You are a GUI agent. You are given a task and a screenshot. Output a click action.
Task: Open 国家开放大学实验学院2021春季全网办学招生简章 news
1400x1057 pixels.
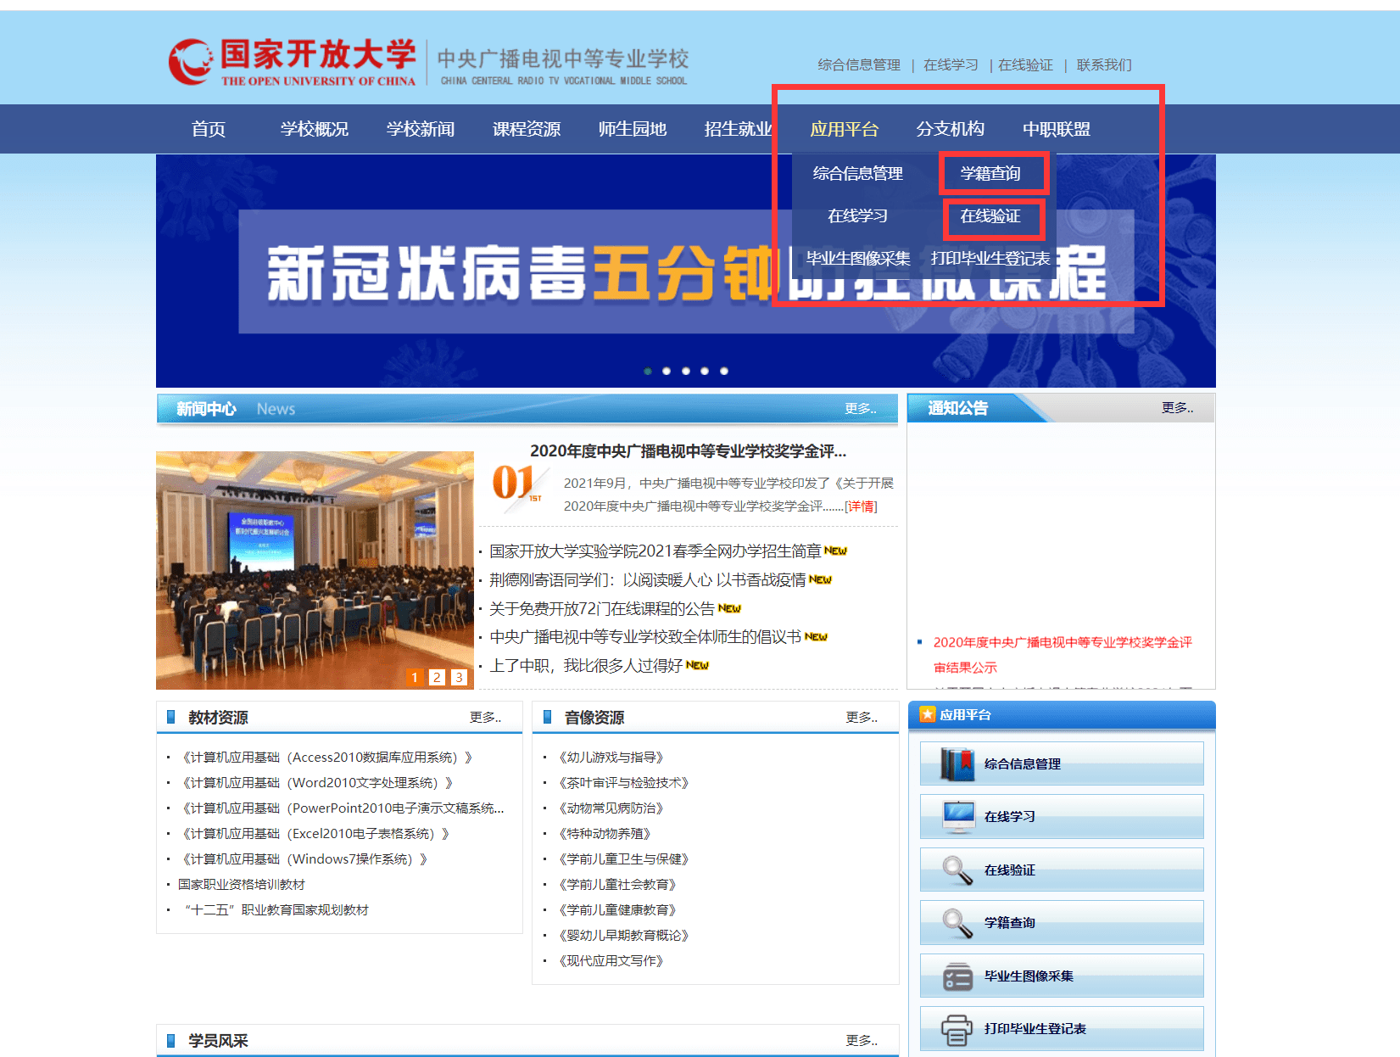tap(655, 551)
